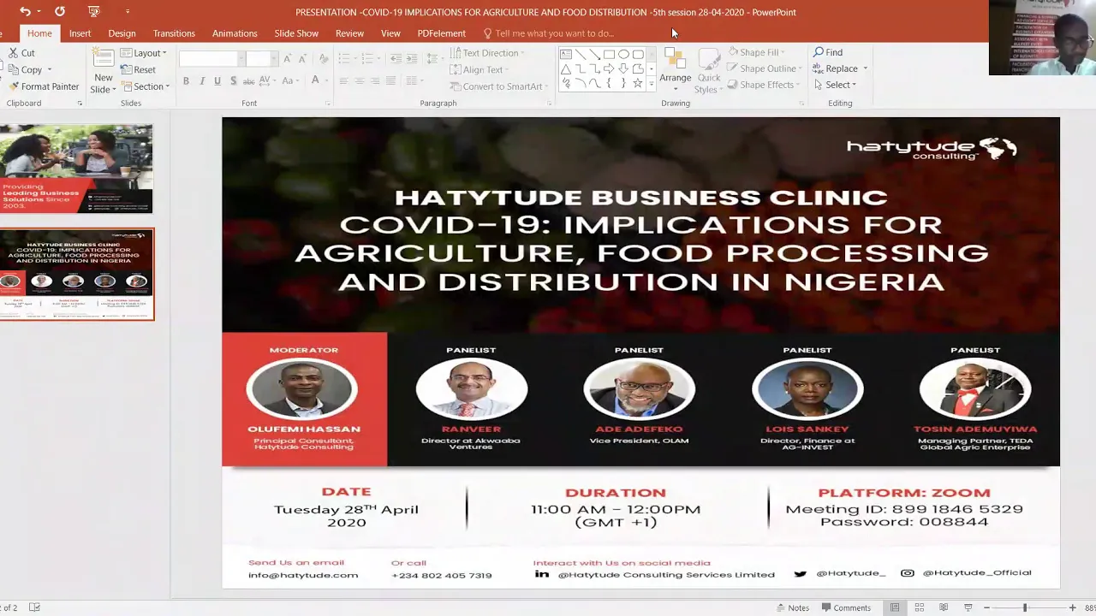The height and width of the screenshot is (616, 1096).
Task: Click the Find magnifier button
Action: [828, 52]
